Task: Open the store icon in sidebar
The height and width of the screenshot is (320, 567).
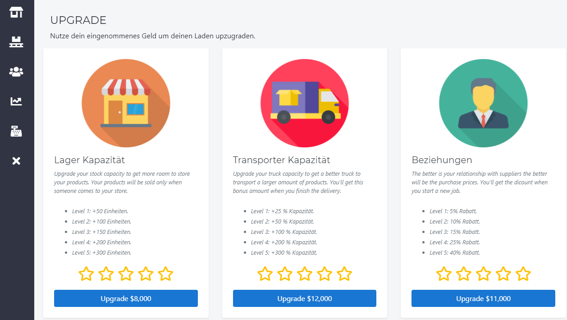Action: point(16,12)
